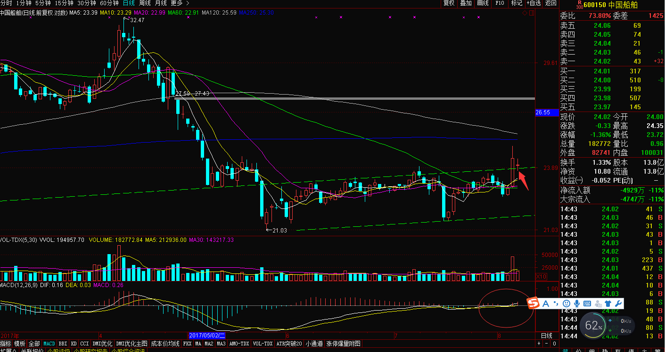Screen dimensions: 665x352
Task: Click the 卖一 ask price 24.02
Action: (x=602, y=61)
